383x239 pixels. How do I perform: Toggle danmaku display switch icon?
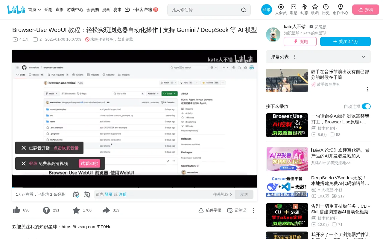click(x=76, y=194)
